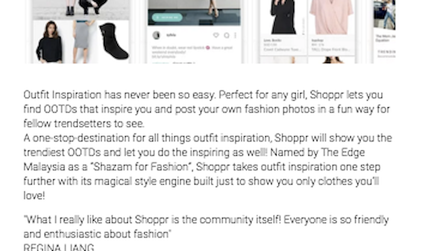Open the three-dot more options menu

235,35
